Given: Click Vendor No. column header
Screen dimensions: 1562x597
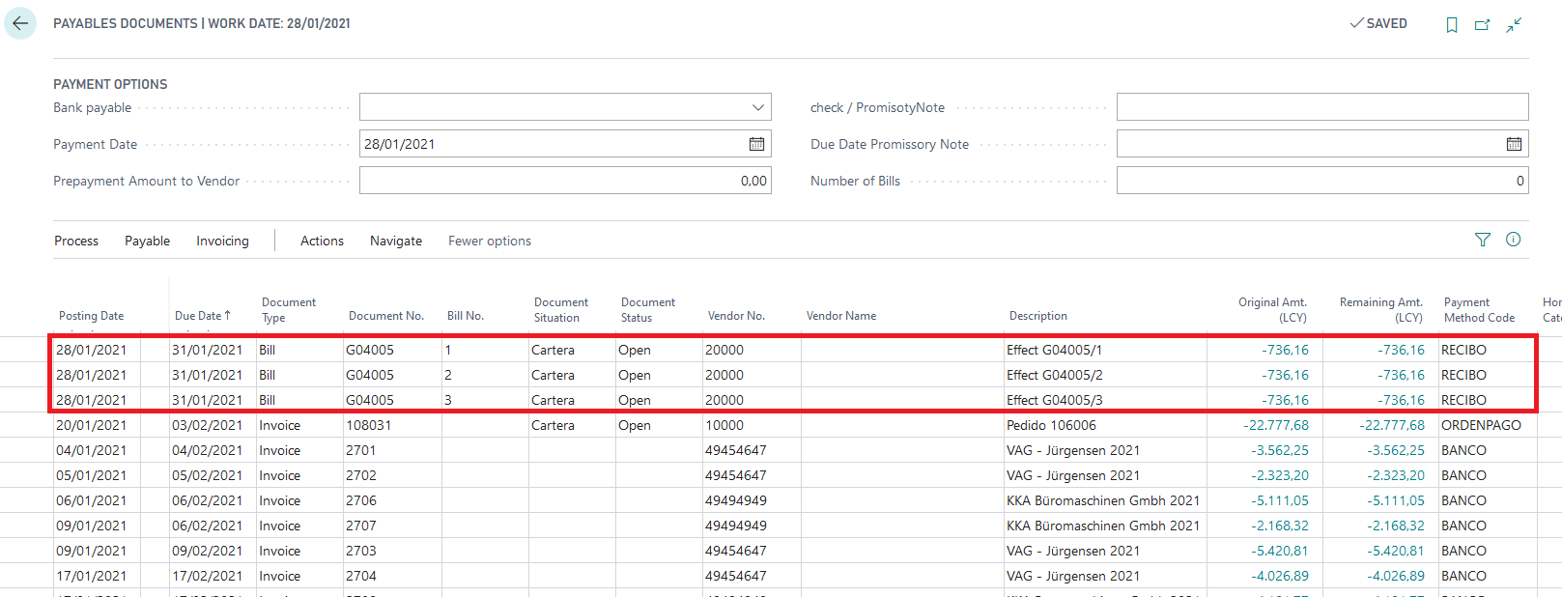Looking at the screenshot, I should tap(736, 316).
